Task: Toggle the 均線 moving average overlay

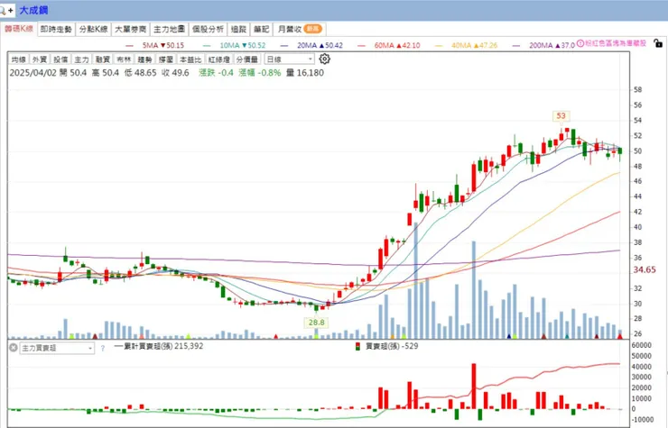Action: [x=19, y=59]
